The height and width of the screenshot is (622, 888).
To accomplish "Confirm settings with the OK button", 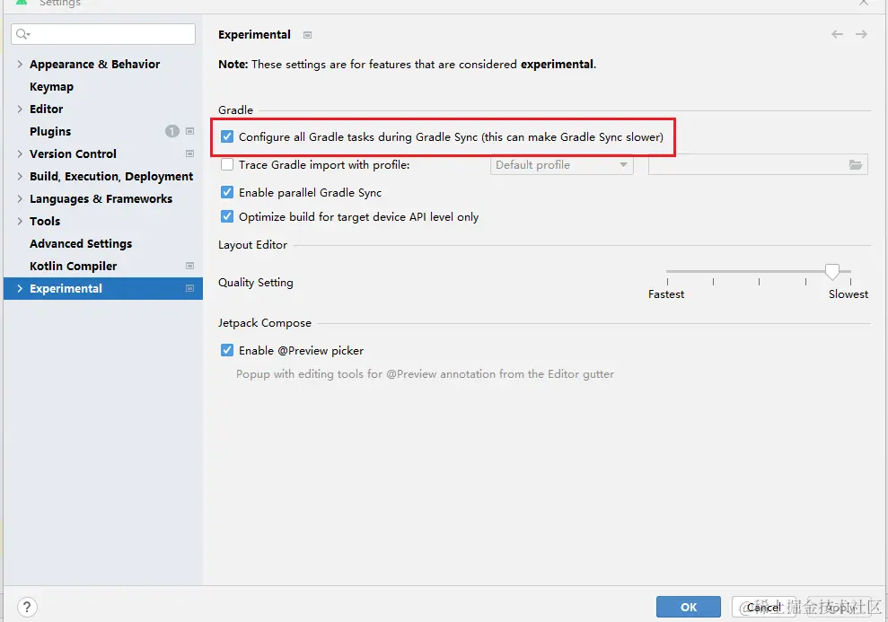I will (689, 607).
